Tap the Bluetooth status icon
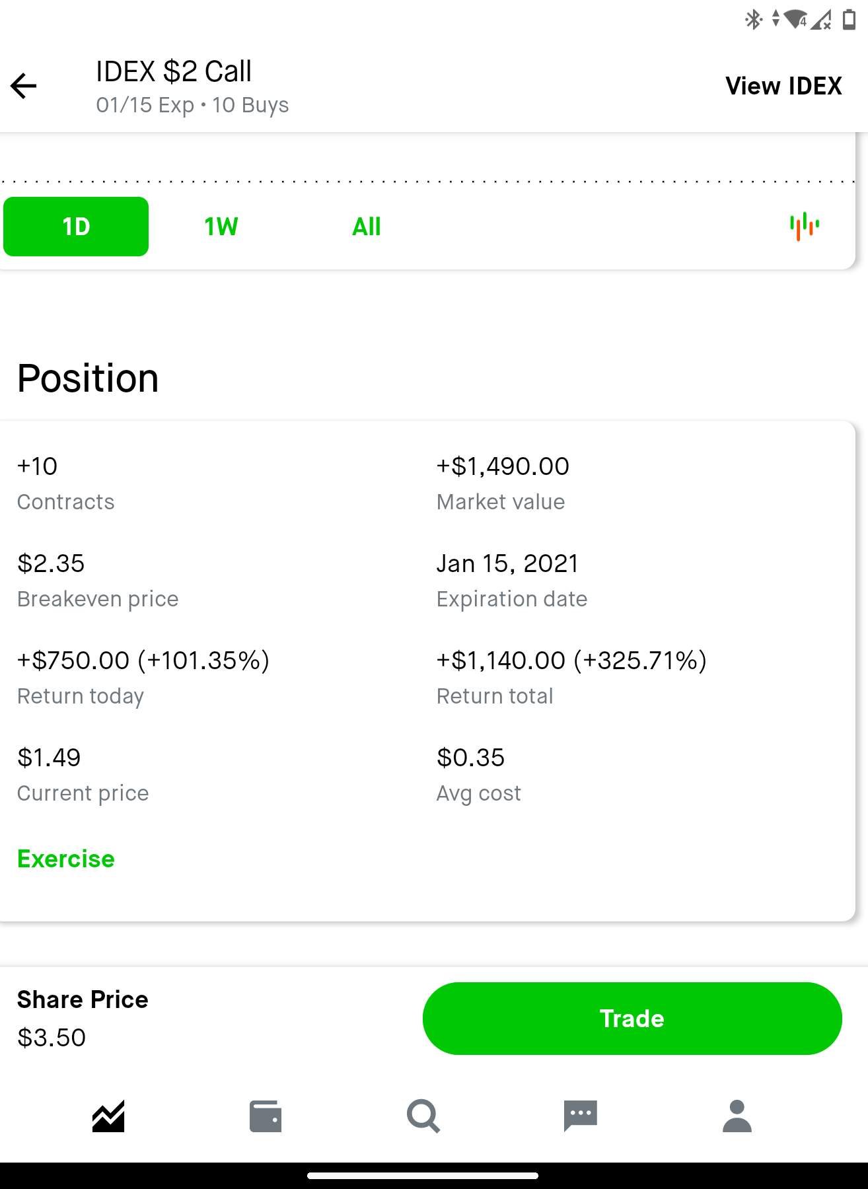The height and width of the screenshot is (1189, 868). click(753, 20)
